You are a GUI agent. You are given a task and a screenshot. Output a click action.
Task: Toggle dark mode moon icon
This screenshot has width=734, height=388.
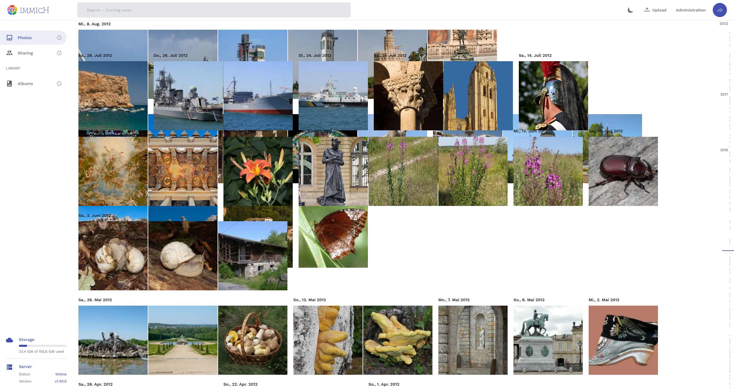[x=630, y=10]
